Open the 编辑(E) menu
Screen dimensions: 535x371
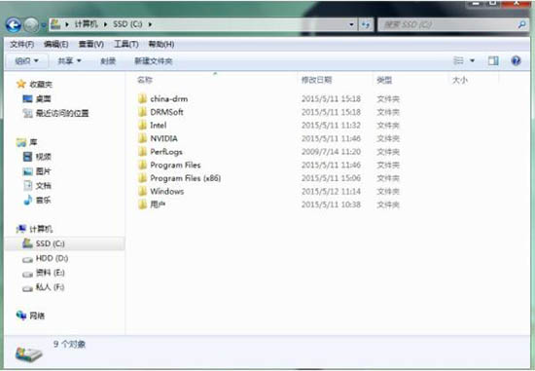[56, 44]
